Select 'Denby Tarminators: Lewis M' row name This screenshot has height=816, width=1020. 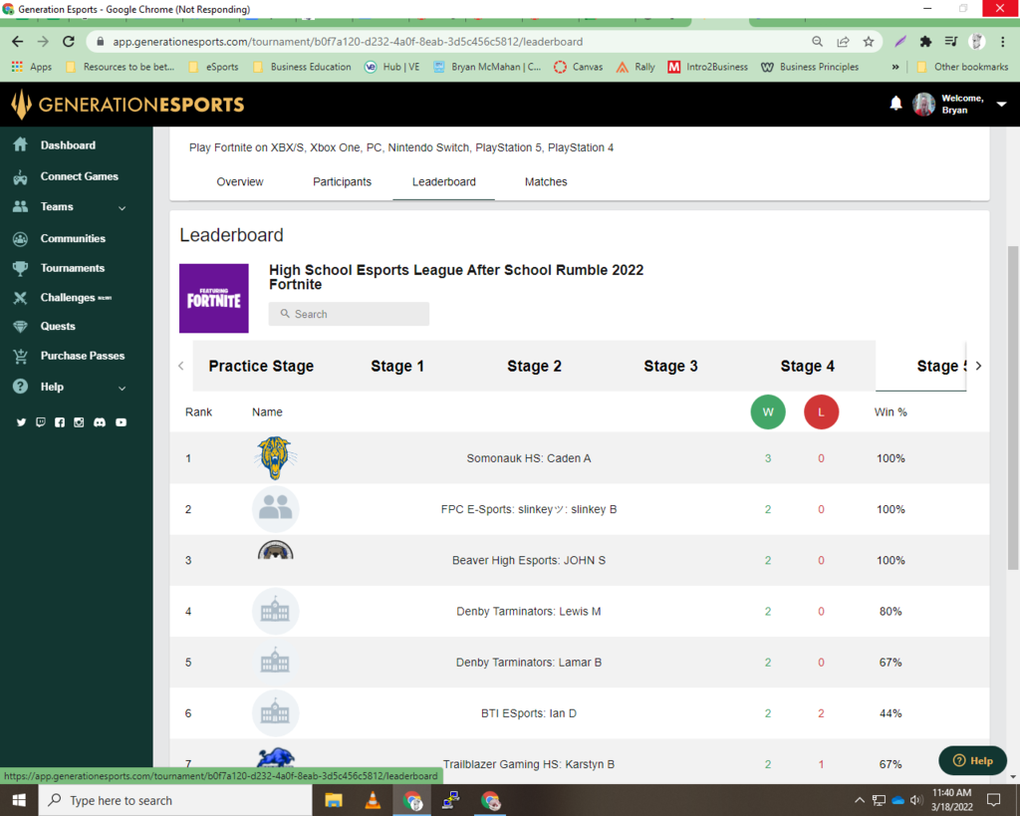[528, 612]
